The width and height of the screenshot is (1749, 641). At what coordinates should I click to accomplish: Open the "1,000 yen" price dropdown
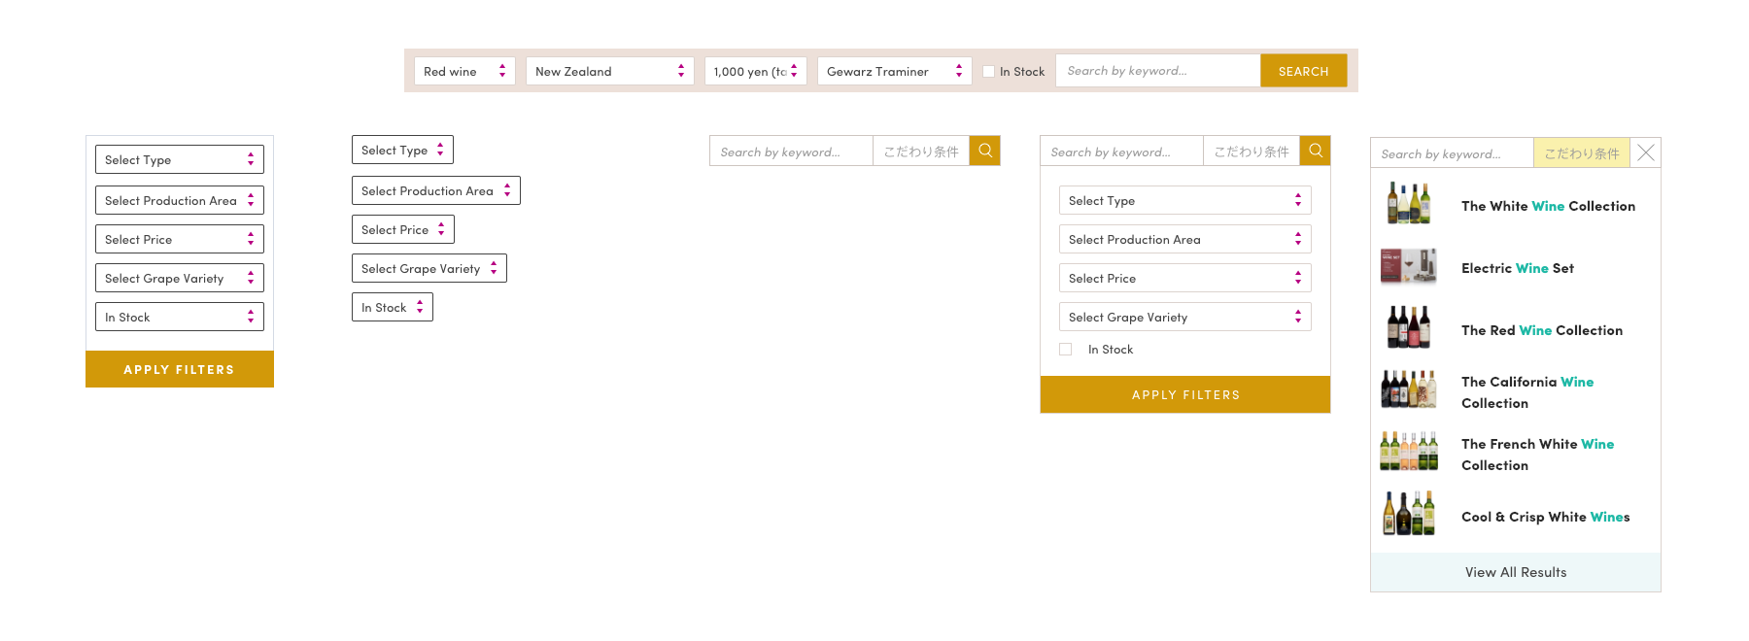[x=756, y=71]
